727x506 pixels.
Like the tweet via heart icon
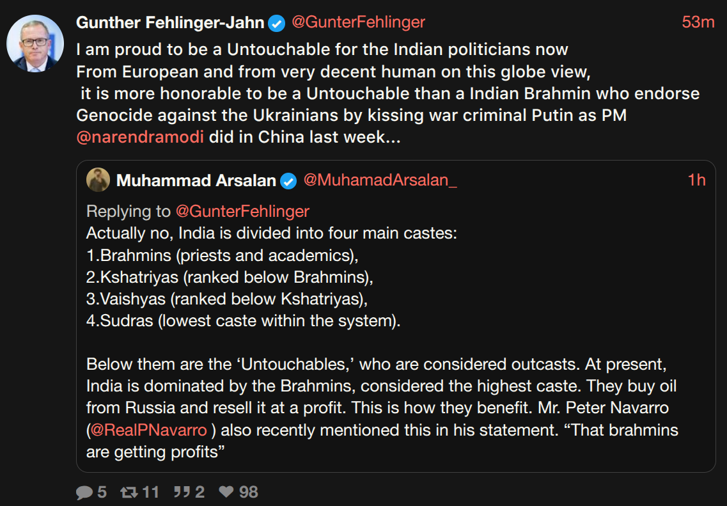pyautogui.click(x=226, y=492)
